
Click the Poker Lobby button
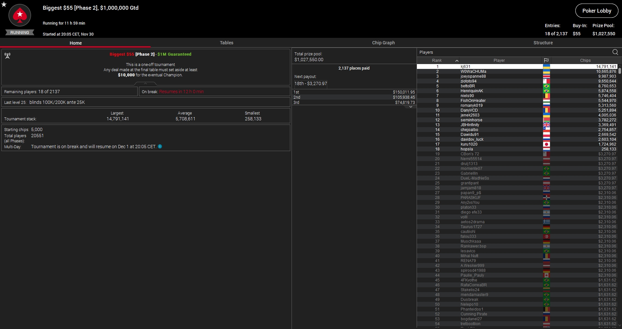click(x=597, y=11)
